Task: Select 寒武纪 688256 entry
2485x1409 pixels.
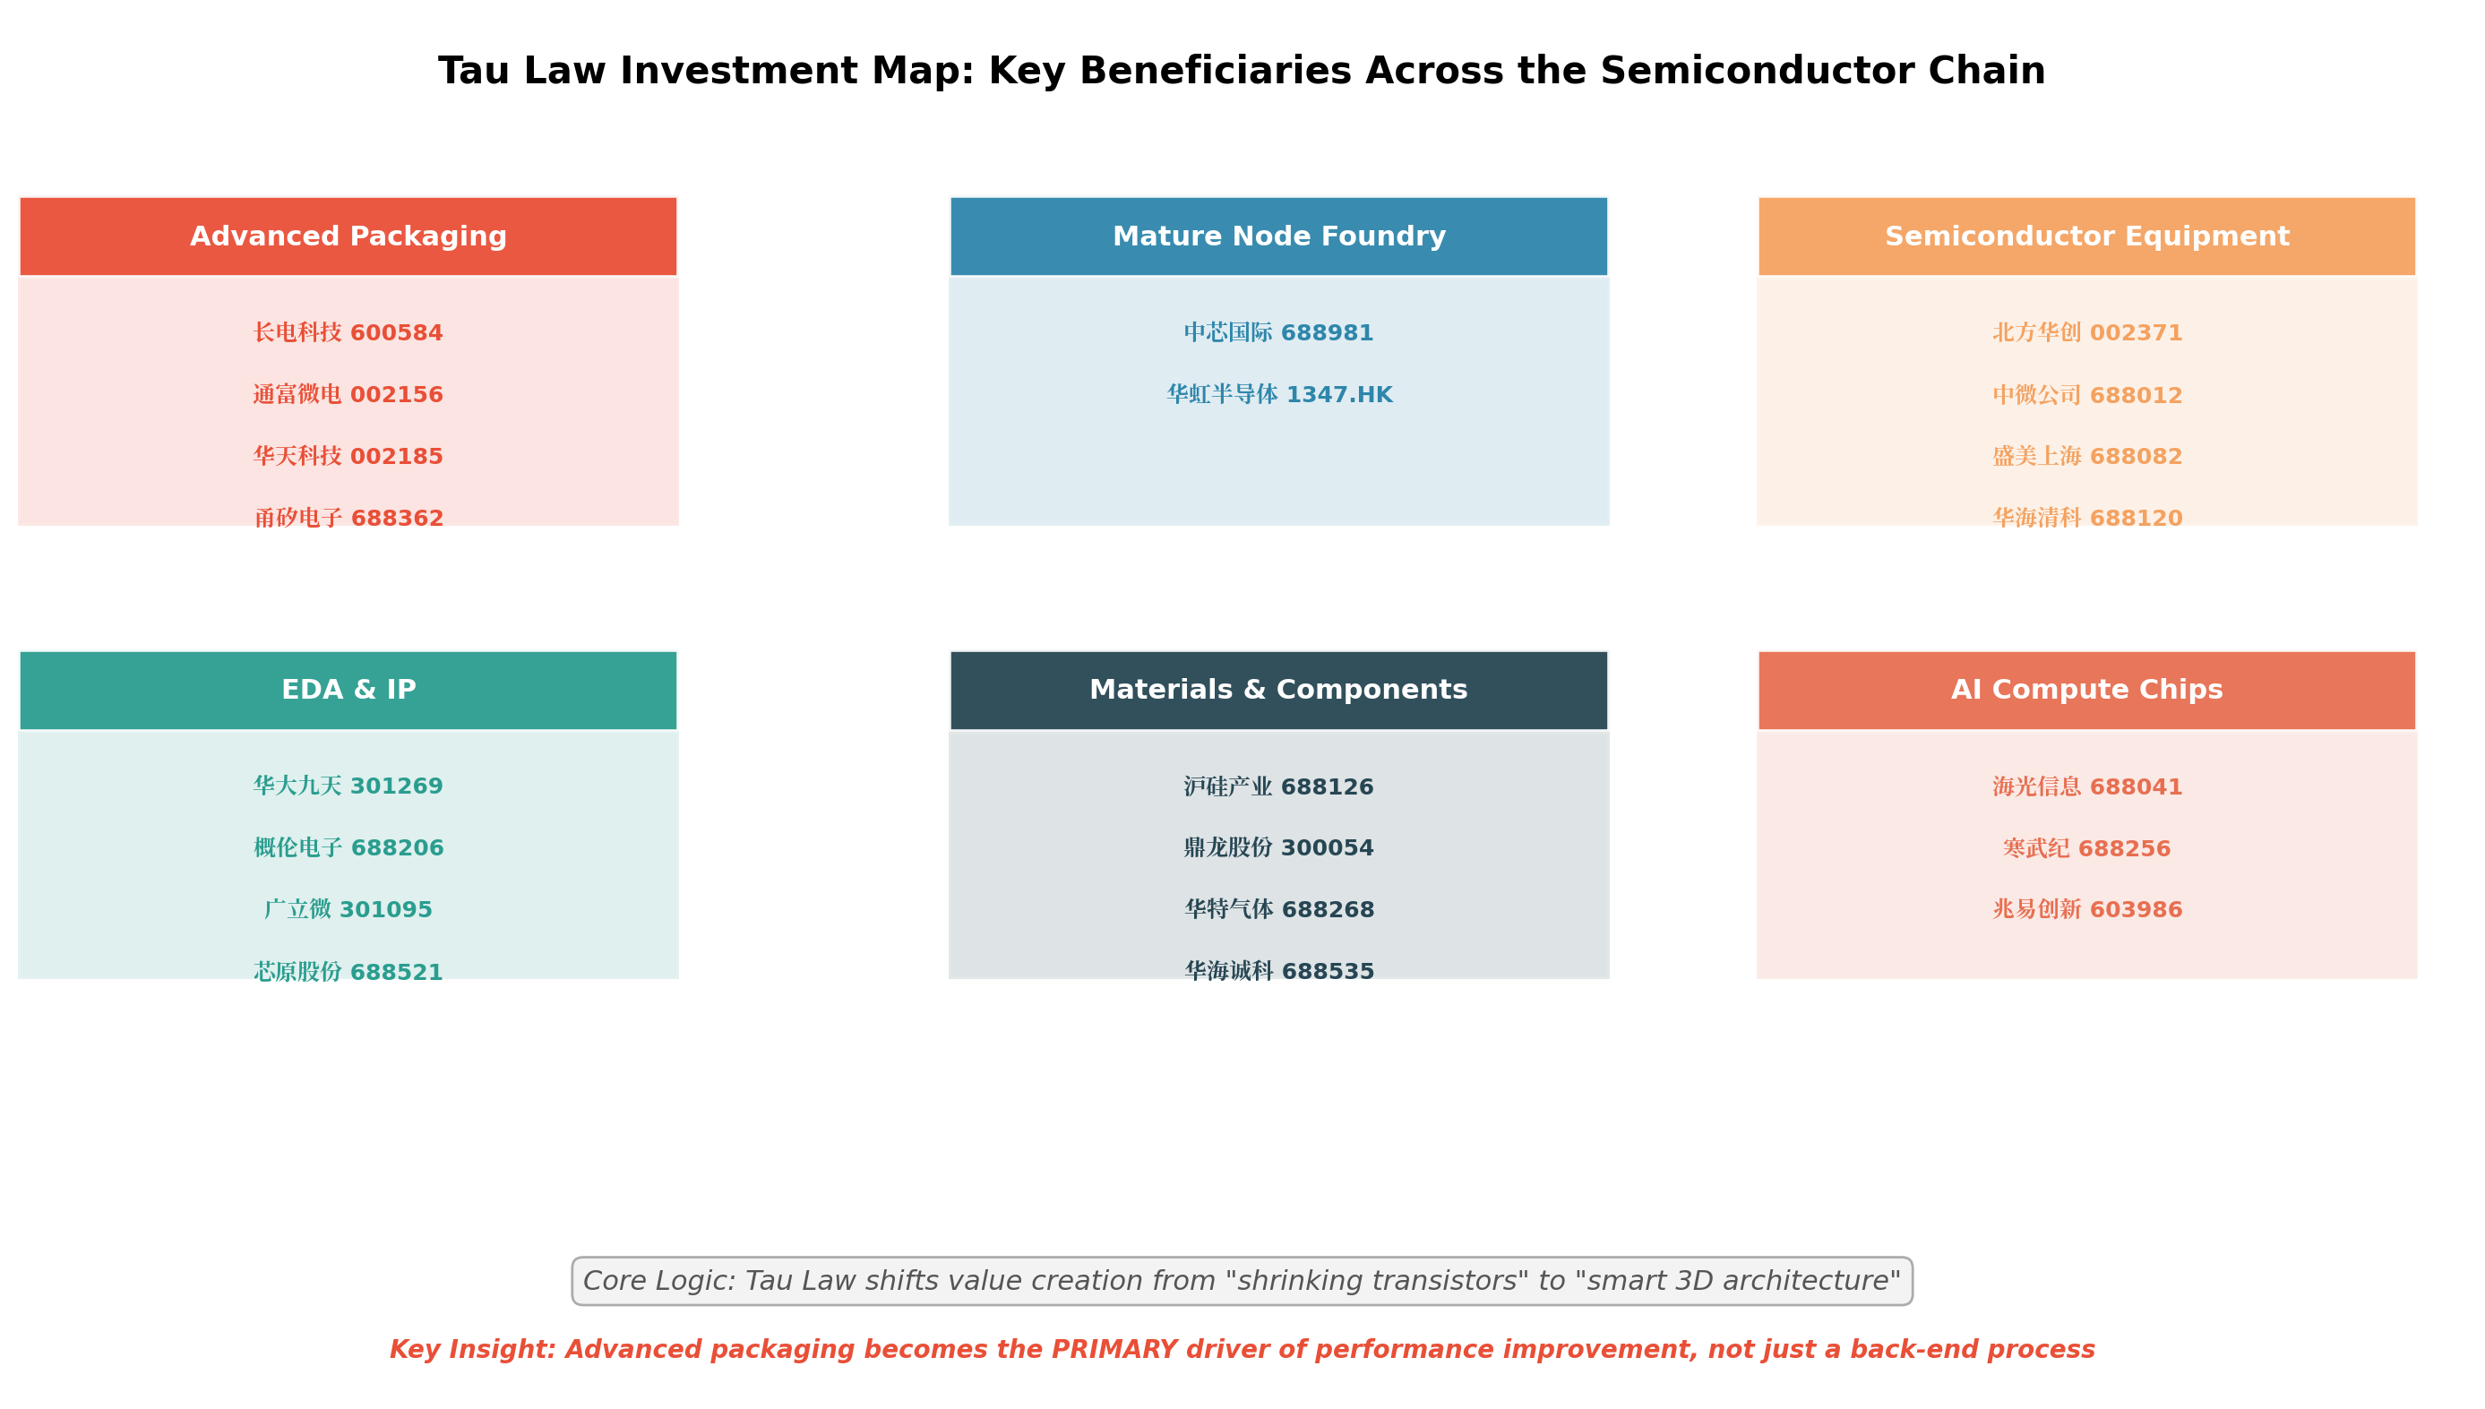Action: pos(2086,848)
